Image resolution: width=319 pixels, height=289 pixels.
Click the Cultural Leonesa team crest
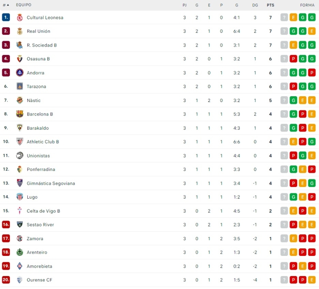coord(20,17)
